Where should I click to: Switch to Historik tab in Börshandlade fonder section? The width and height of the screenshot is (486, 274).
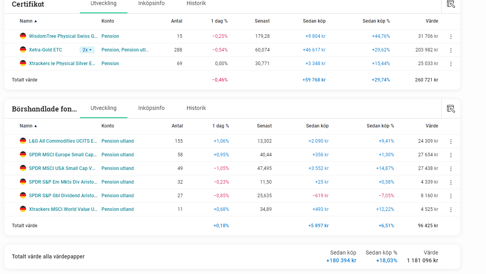(196, 108)
